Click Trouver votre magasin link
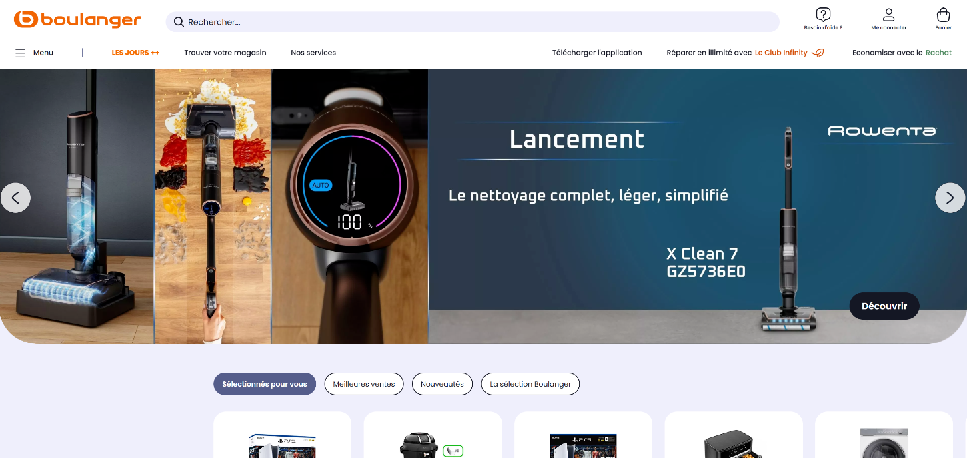The image size is (967, 458). (225, 53)
